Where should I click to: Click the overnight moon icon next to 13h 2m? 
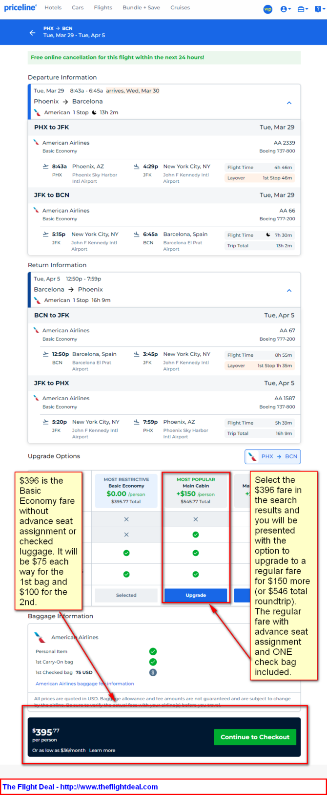click(94, 112)
